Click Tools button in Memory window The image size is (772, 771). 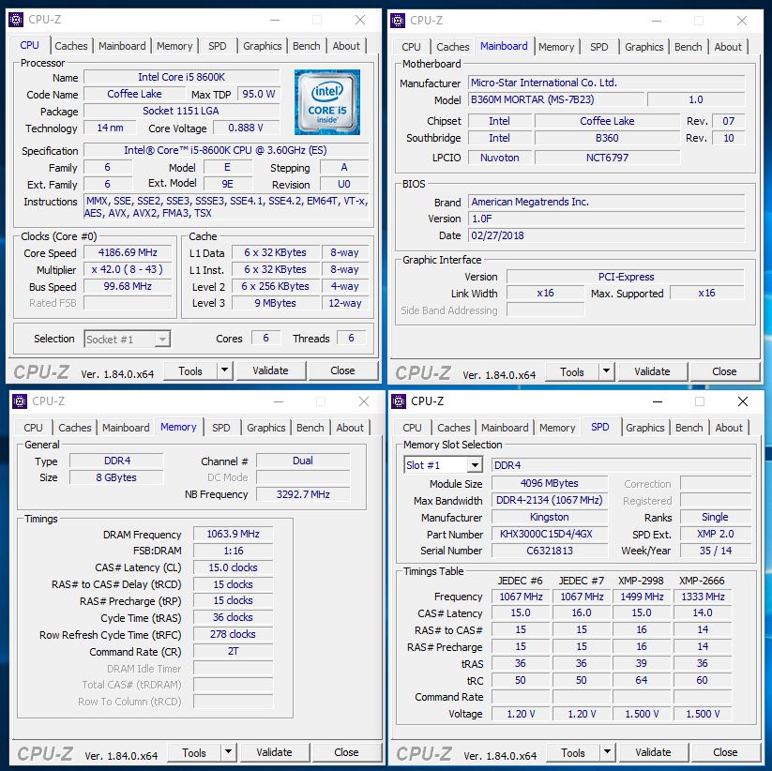coord(194,753)
